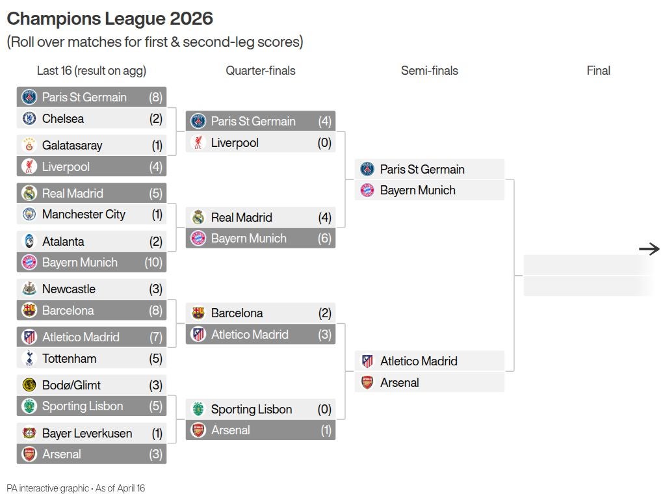Click the Bayer Leverkusen crest icon
Viewport: 663px width, 498px height.
point(29,433)
